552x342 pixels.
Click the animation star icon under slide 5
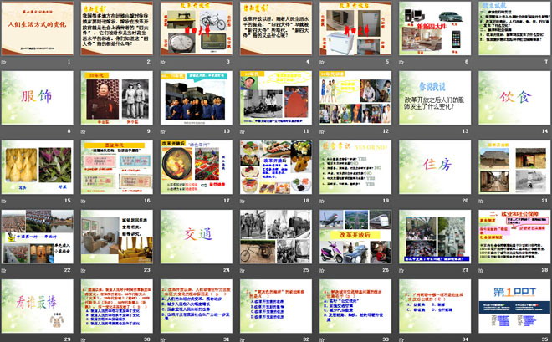click(322, 62)
